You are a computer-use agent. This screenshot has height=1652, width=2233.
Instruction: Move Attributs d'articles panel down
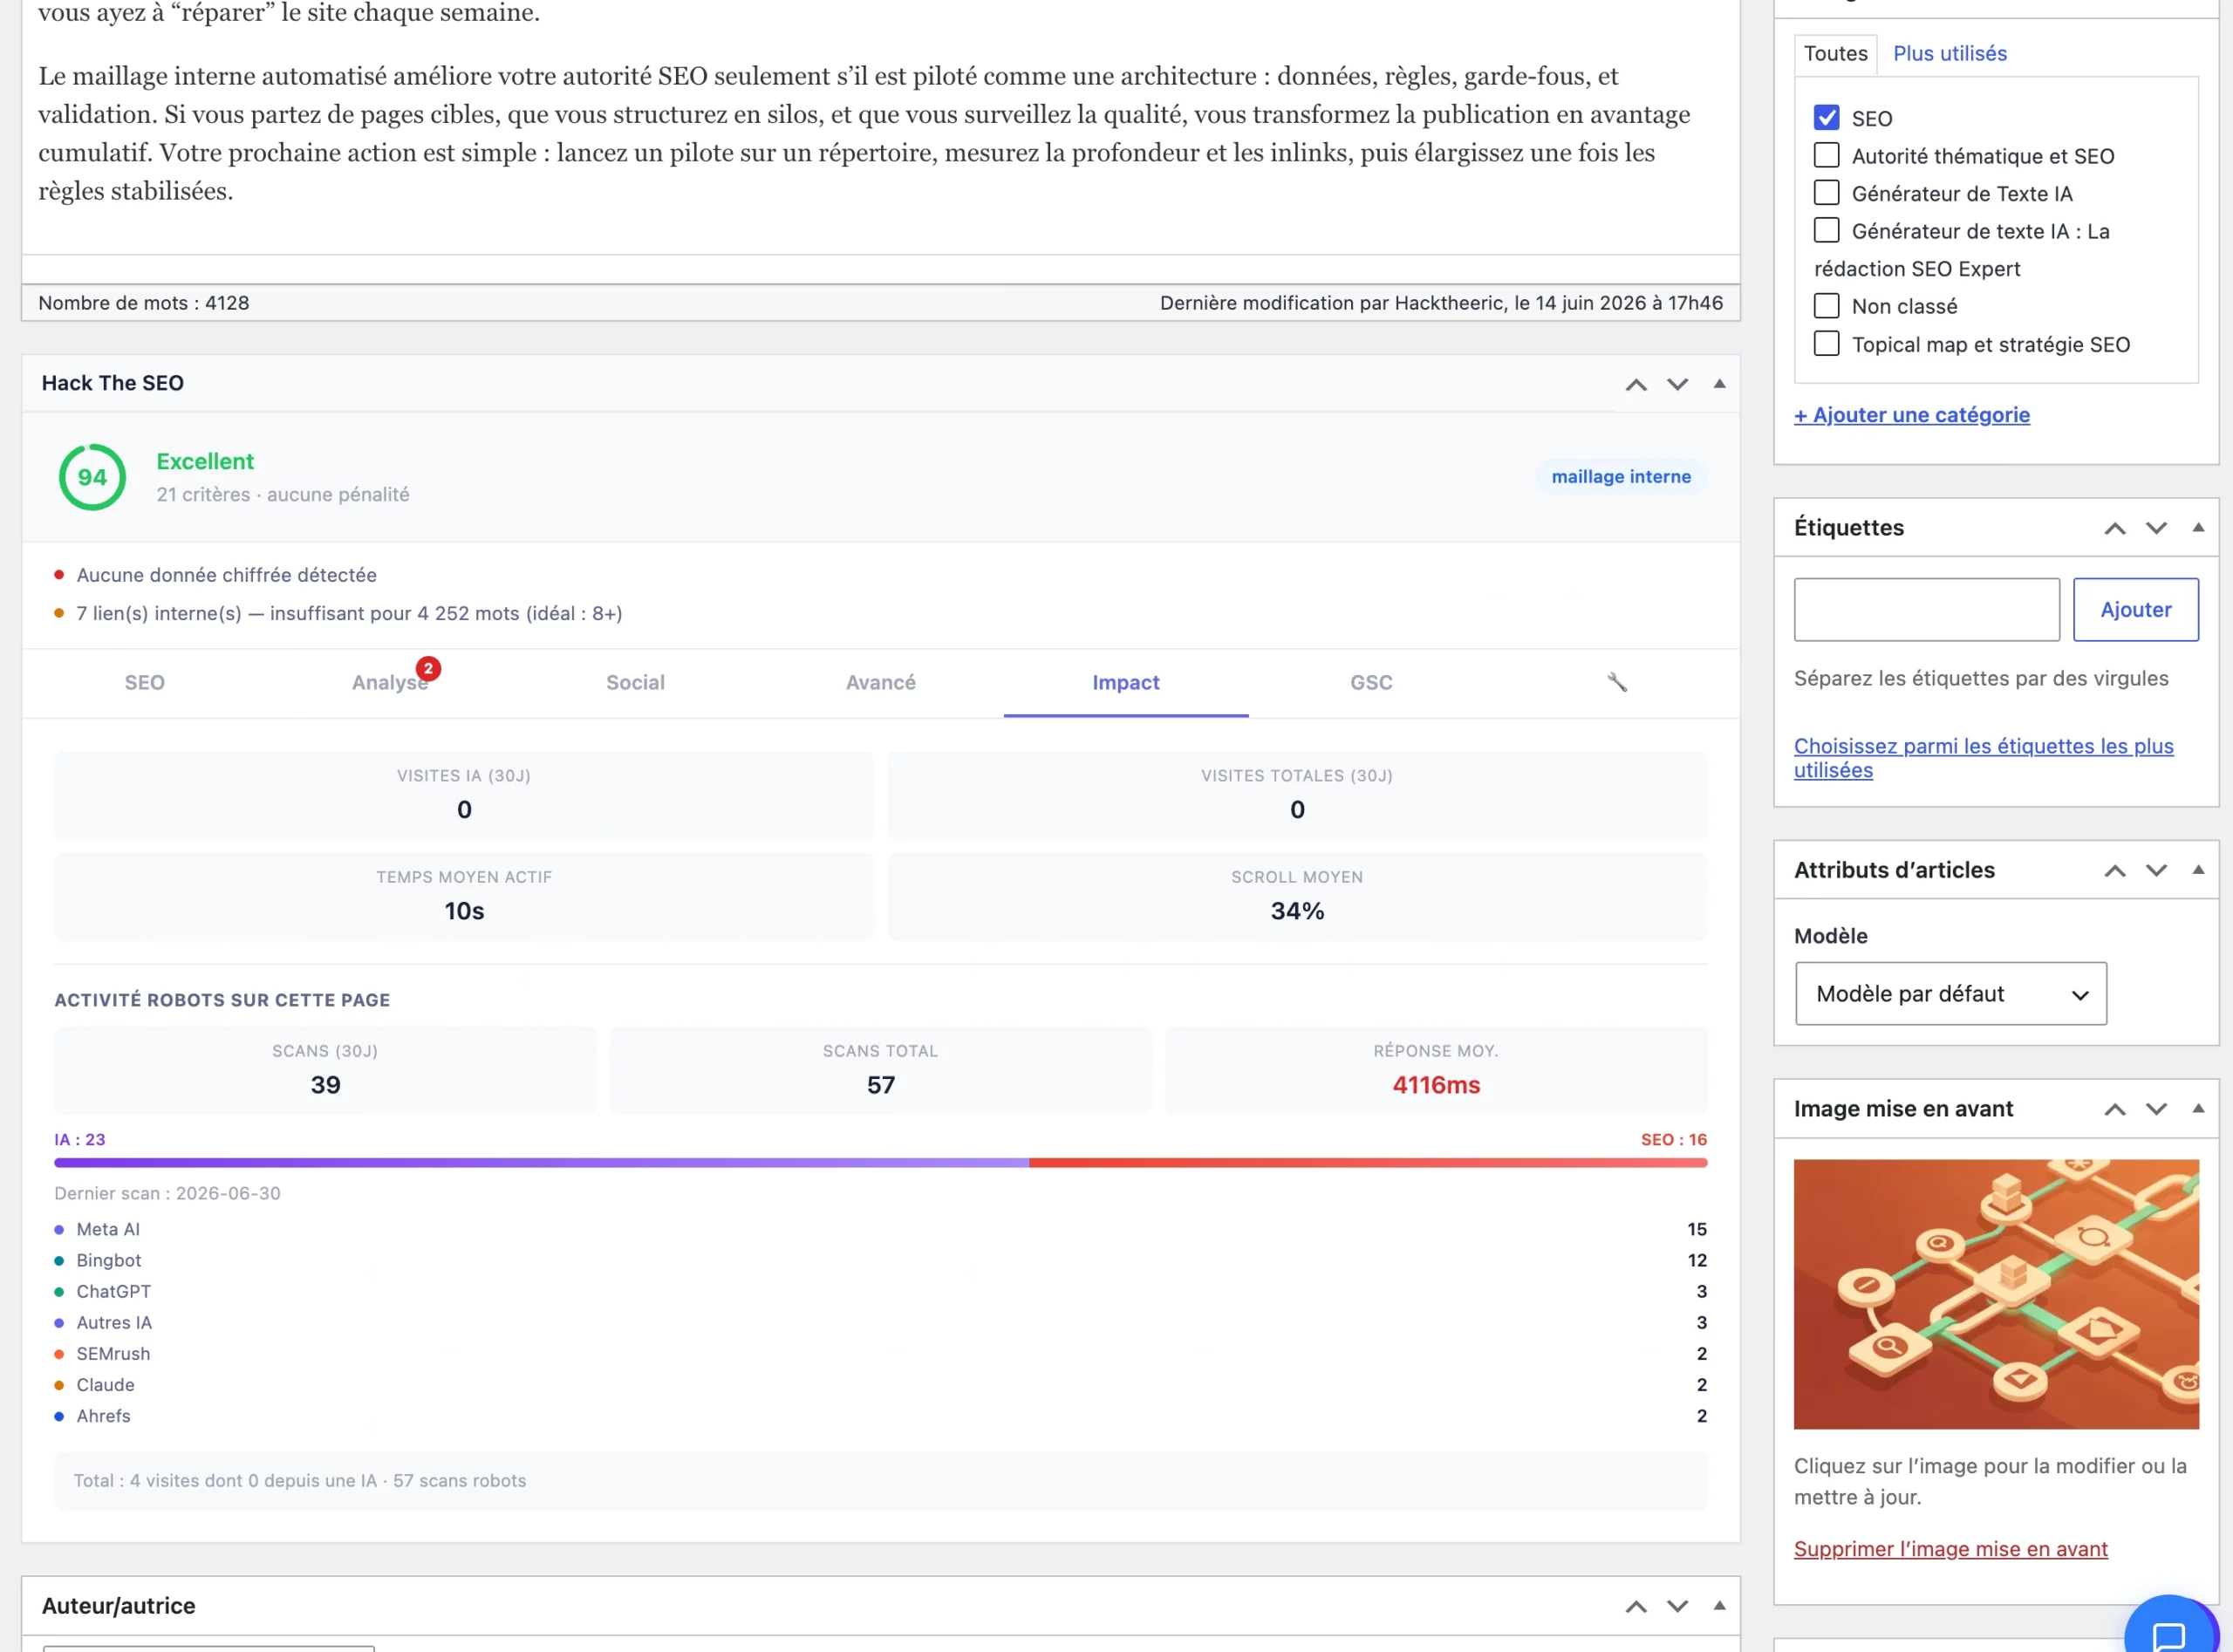pos(2156,870)
